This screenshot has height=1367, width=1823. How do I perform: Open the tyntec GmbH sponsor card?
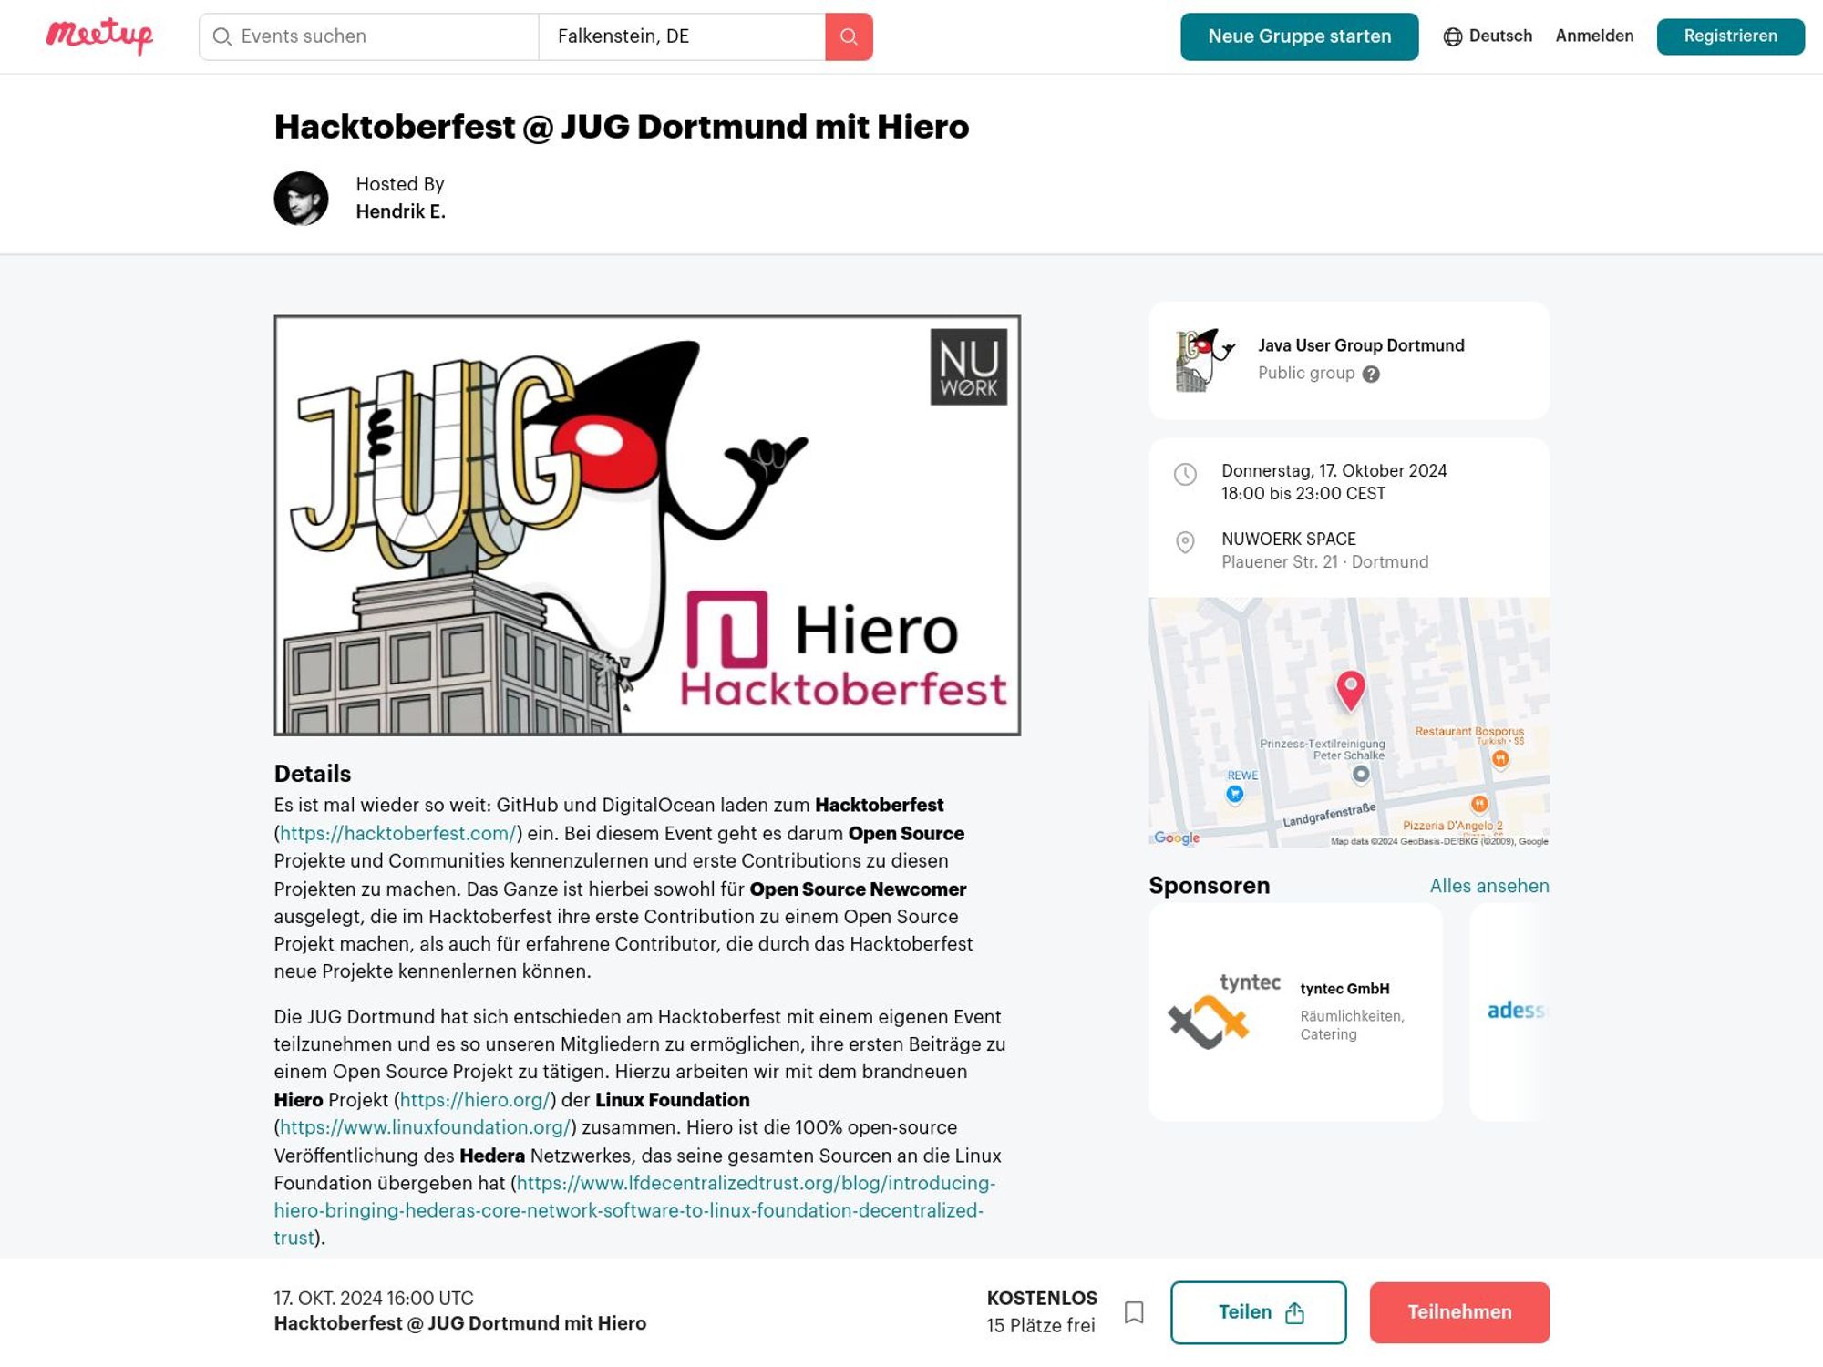(x=1295, y=1012)
